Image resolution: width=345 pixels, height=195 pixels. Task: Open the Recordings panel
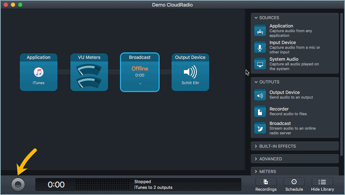tap(266, 185)
